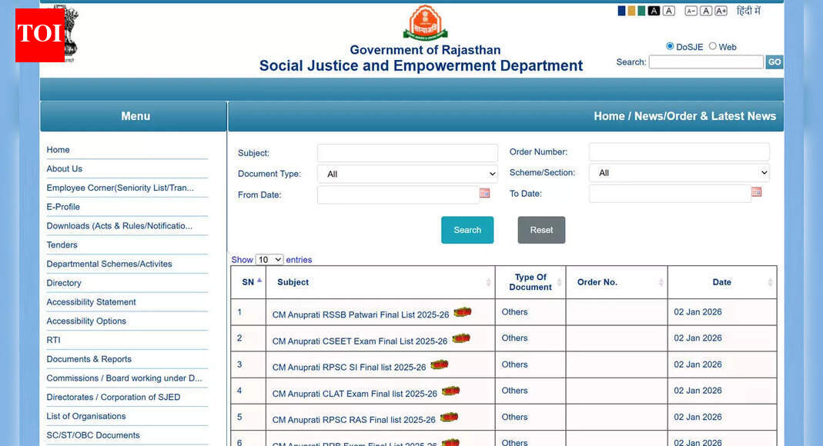Open the From Date calendar picker

point(484,193)
